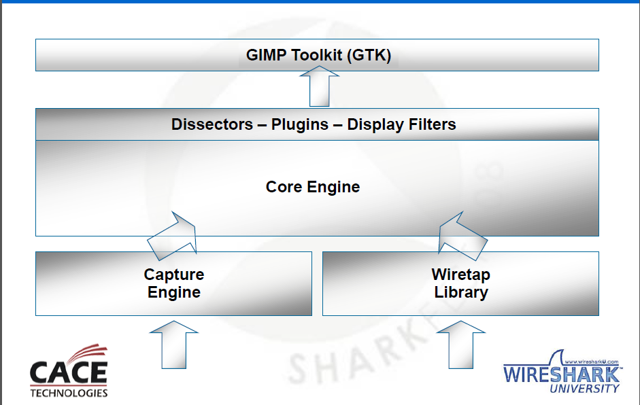Click diagonal arrow above Wiretap Library
The image size is (640, 405).
point(462,236)
